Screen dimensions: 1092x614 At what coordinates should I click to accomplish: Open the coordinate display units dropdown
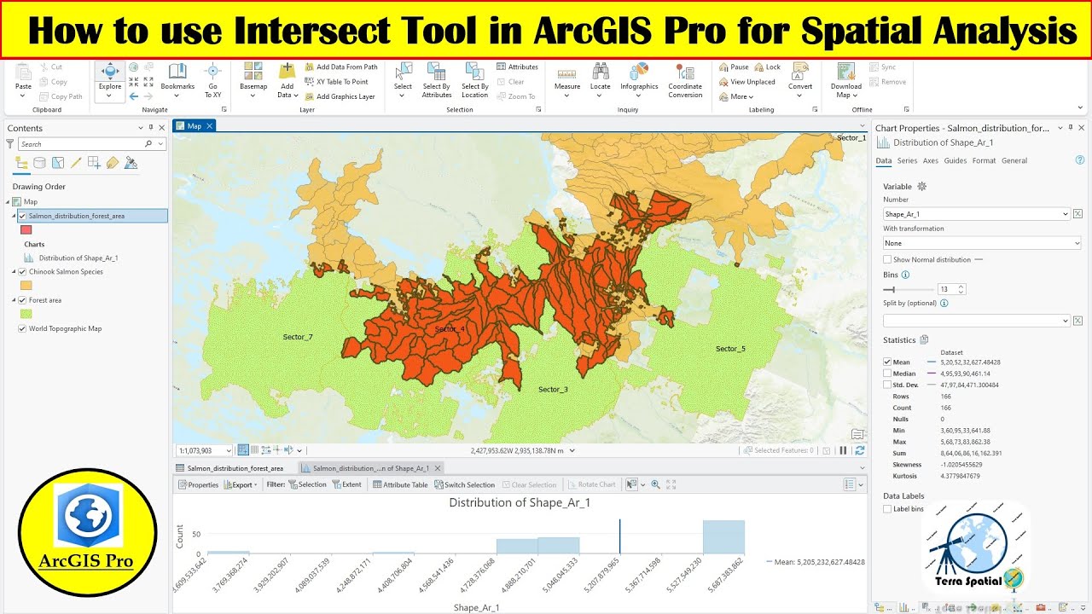pos(572,450)
